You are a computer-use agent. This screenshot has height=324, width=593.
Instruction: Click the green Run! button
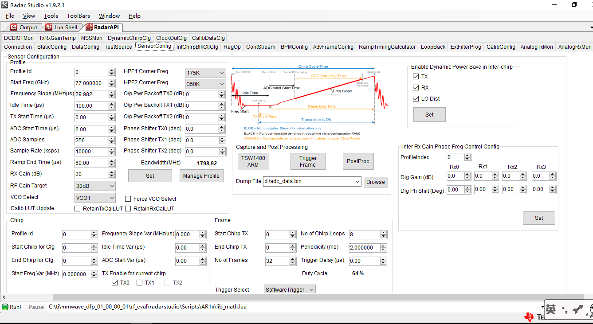pos(12,307)
